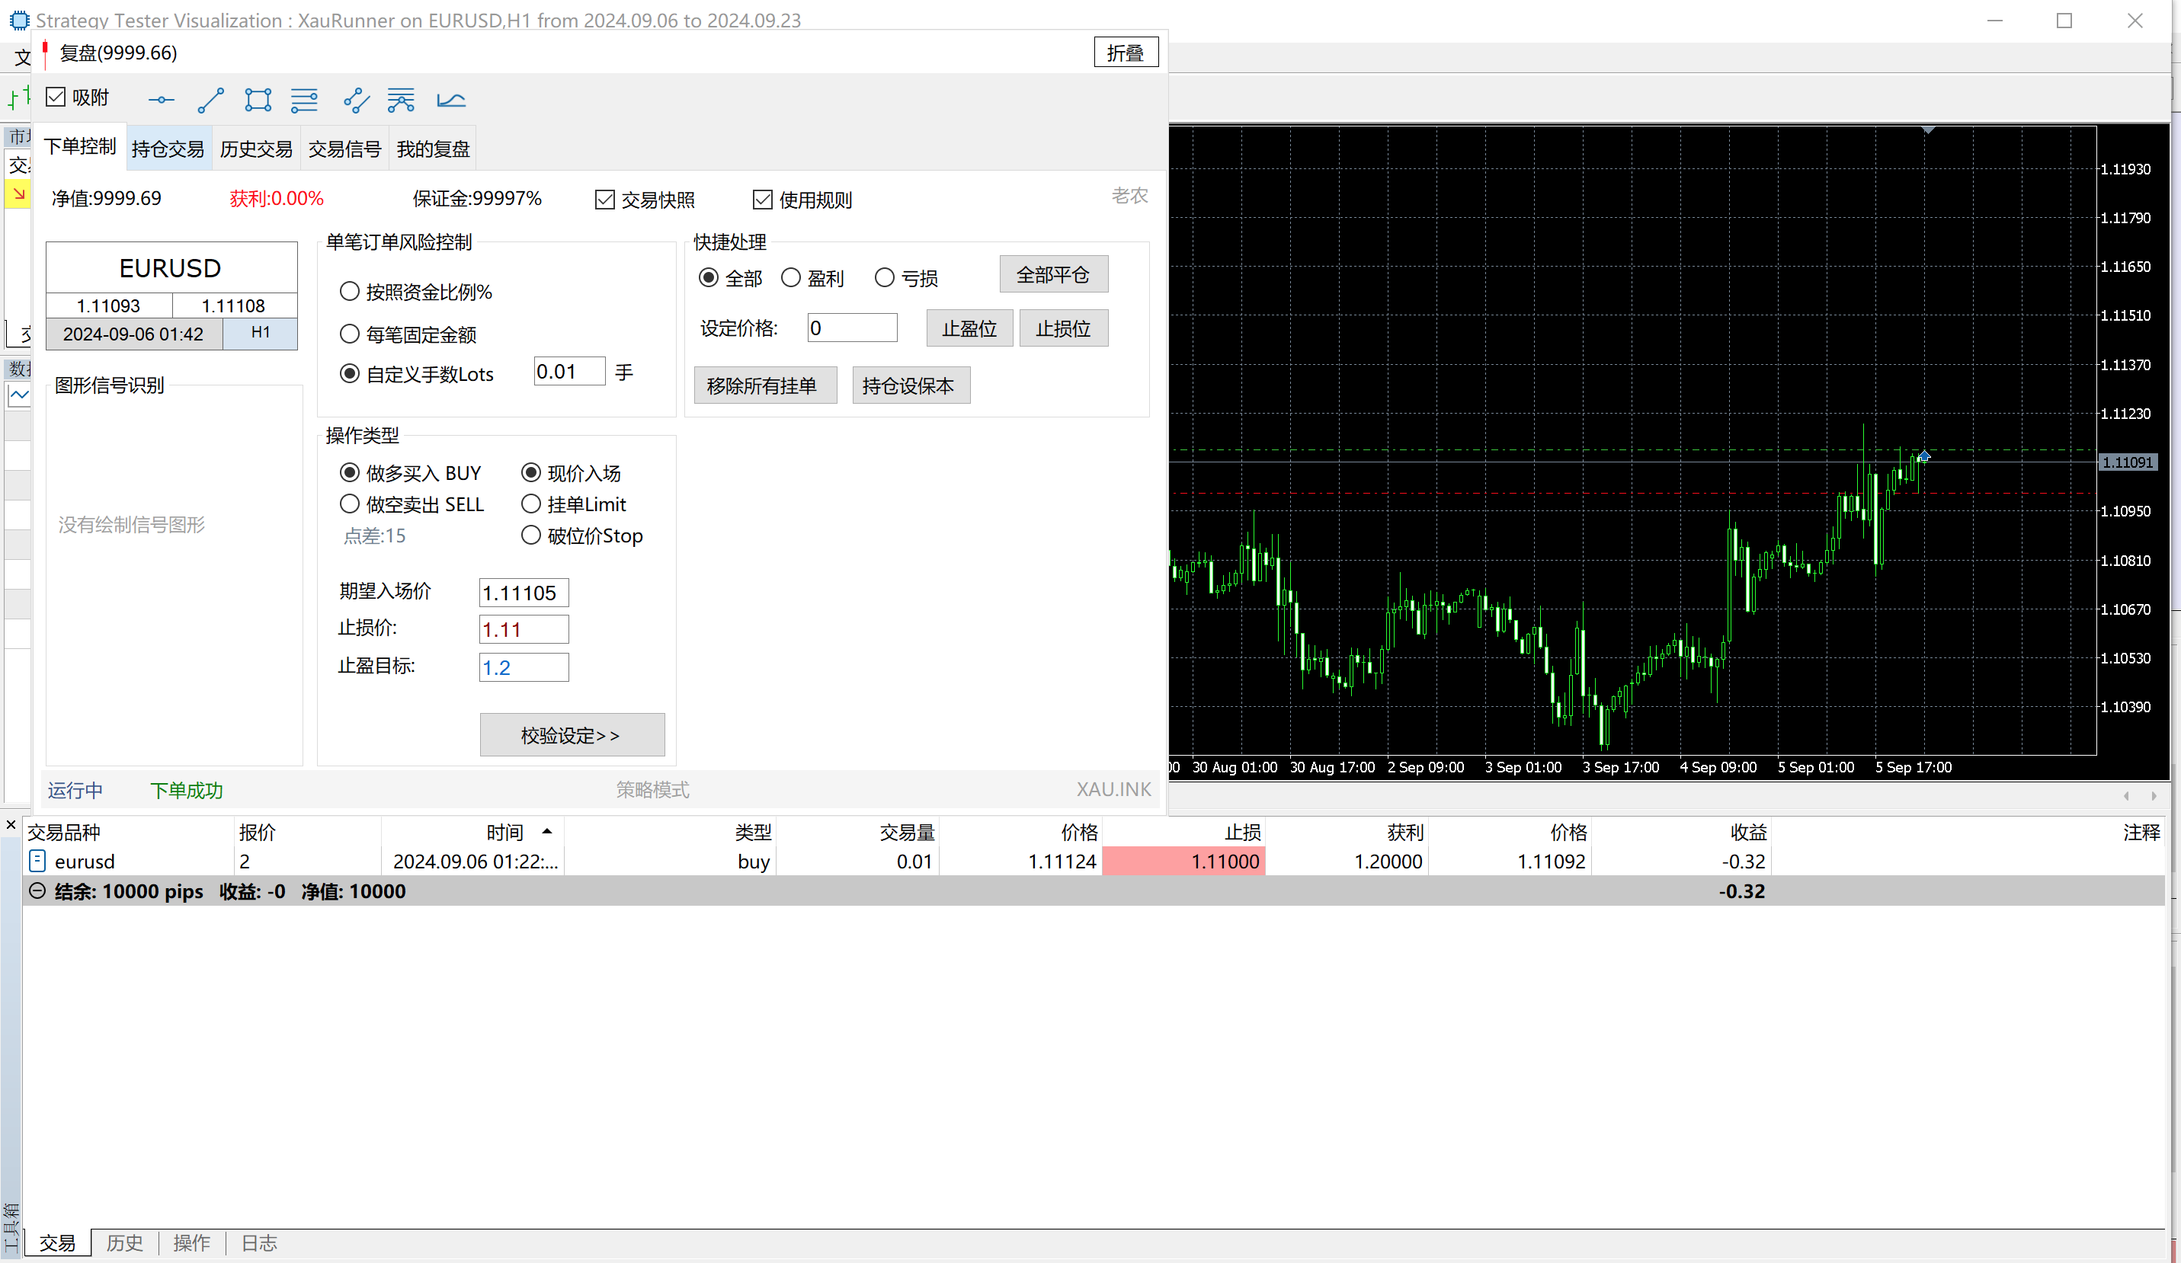Select the trend line drawing tool
The width and height of the screenshot is (2181, 1263).
tap(210, 101)
